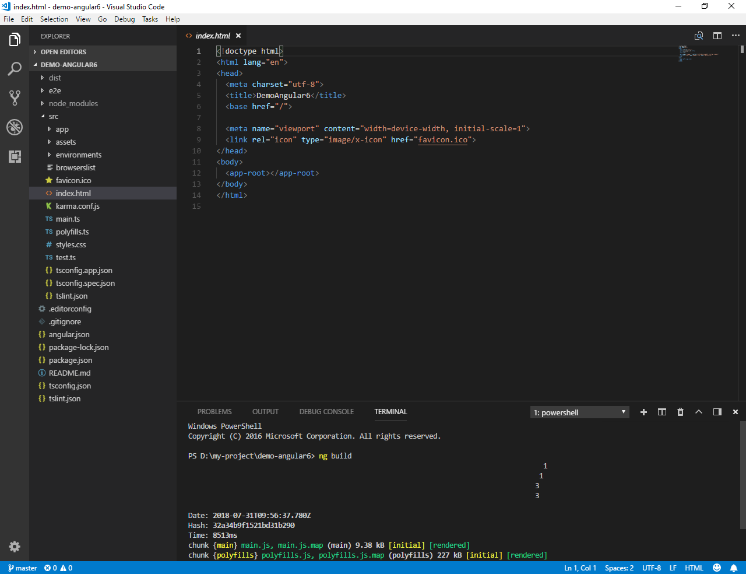Image resolution: width=746 pixels, height=574 pixels.
Task: Open the Help menu
Action: 173,19
